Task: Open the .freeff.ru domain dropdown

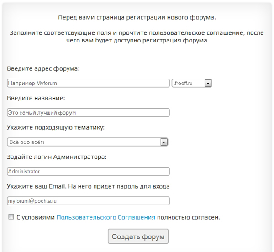Action: coord(192,83)
